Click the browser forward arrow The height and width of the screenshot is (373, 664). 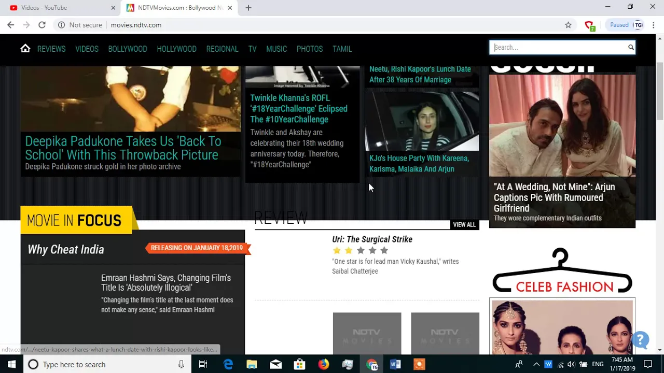(x=26, y=25)
